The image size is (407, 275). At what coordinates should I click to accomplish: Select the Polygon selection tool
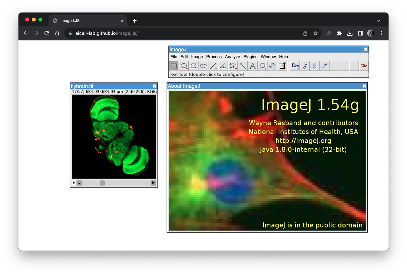[194, 66]
